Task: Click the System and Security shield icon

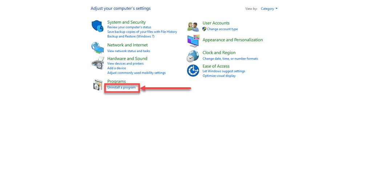Action: [97, 26]
